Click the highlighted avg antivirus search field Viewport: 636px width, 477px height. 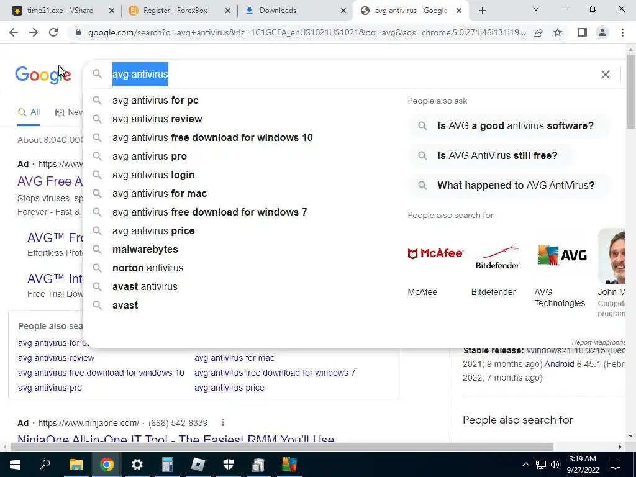click(140, 75)
